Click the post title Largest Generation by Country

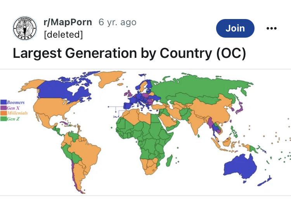coord(129,54)
